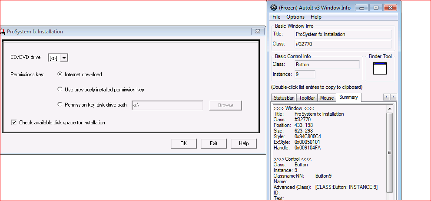Click the Browse button
Screen dimensions: 431x201
point(225,105)
